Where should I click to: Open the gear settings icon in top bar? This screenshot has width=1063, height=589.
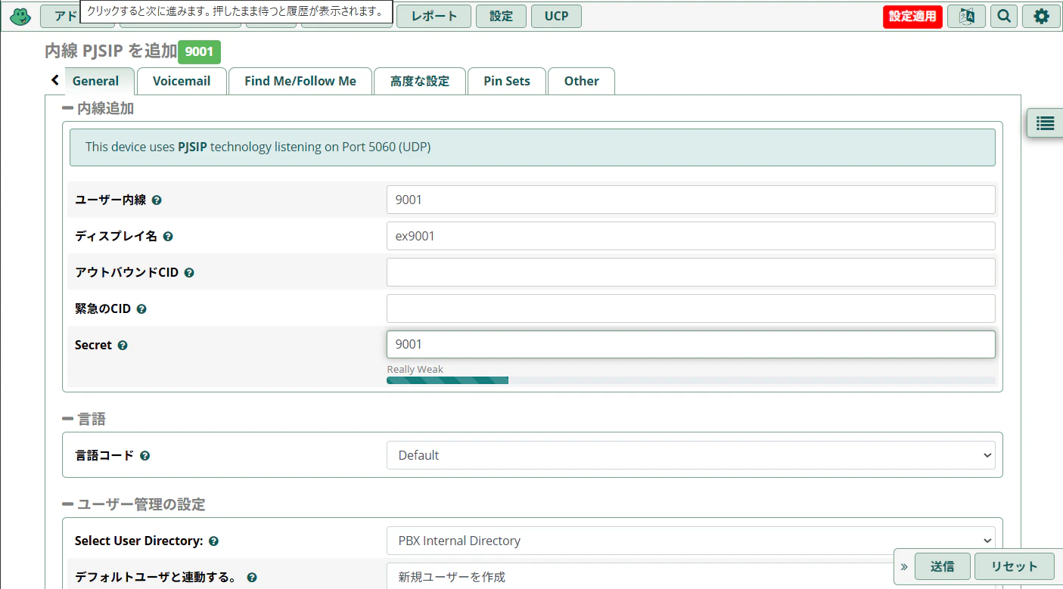[1042, 16]
